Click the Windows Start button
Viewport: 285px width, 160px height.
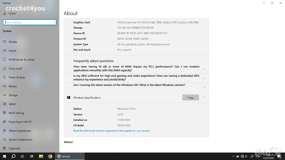(x=4, y=156)
